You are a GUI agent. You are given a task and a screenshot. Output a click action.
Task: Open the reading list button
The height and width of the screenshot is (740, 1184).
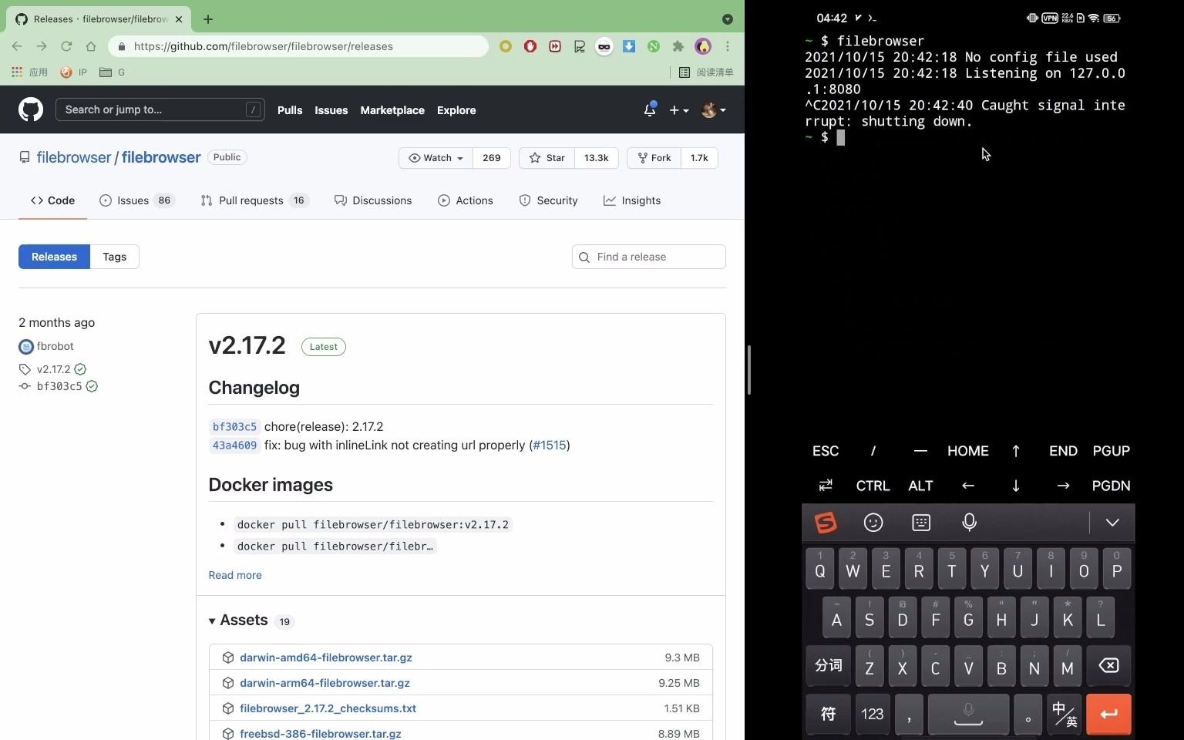[706, 72]
